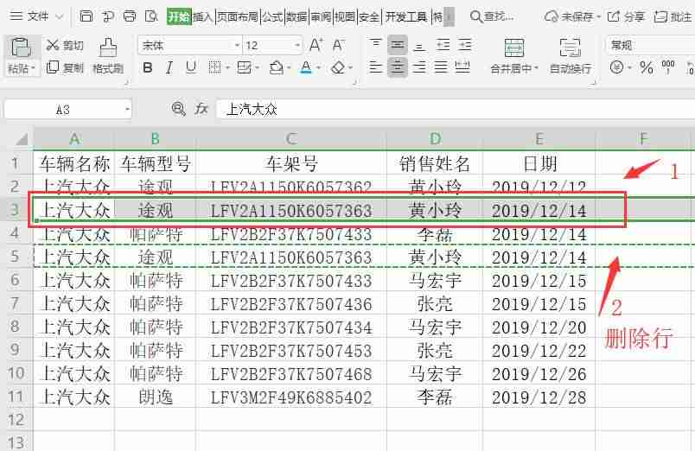Click the increase indent icon
The image size is (695, 451).
464,44
